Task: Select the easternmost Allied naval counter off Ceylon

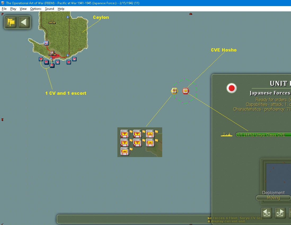Action: (74, 59)
